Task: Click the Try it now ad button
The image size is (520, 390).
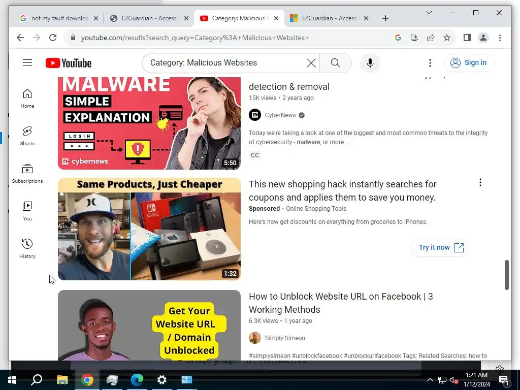Action: coord(440,247)
